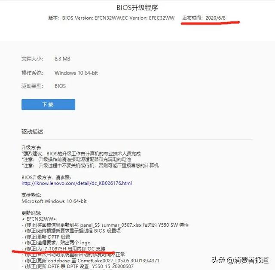This screenshot has width=275, height=270.
Task: Open the iknow.lenovo.com KB026176 link
Action: pos(76,183)
